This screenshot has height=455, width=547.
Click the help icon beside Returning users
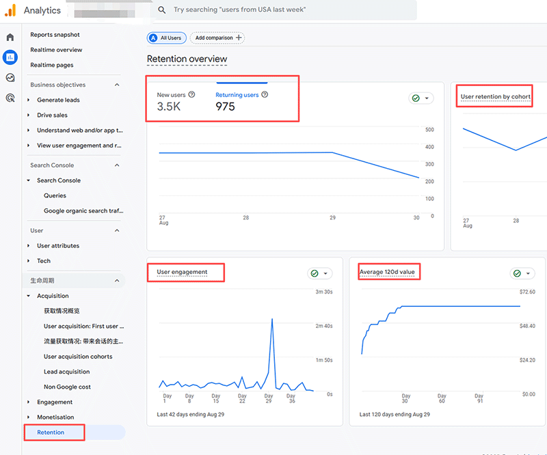pyautogui.click(x=265, y=95)
